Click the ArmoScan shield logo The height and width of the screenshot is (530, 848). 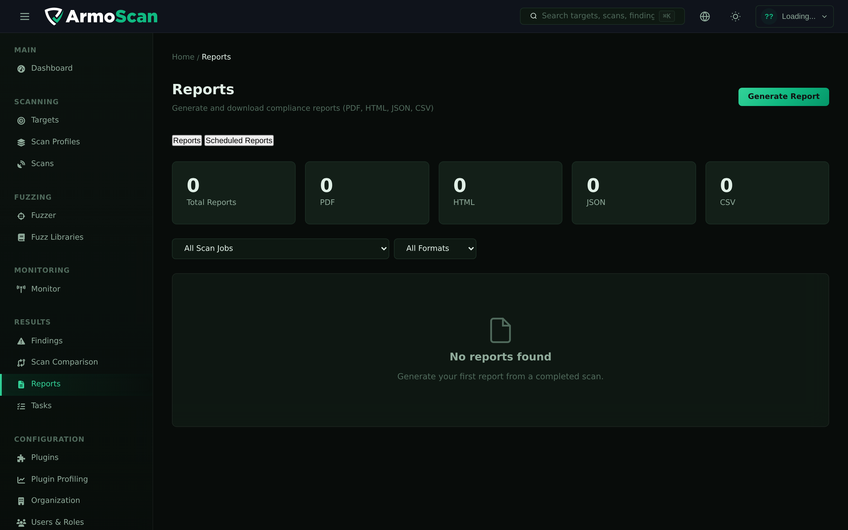pyautogui.click(x=54, y=16)
